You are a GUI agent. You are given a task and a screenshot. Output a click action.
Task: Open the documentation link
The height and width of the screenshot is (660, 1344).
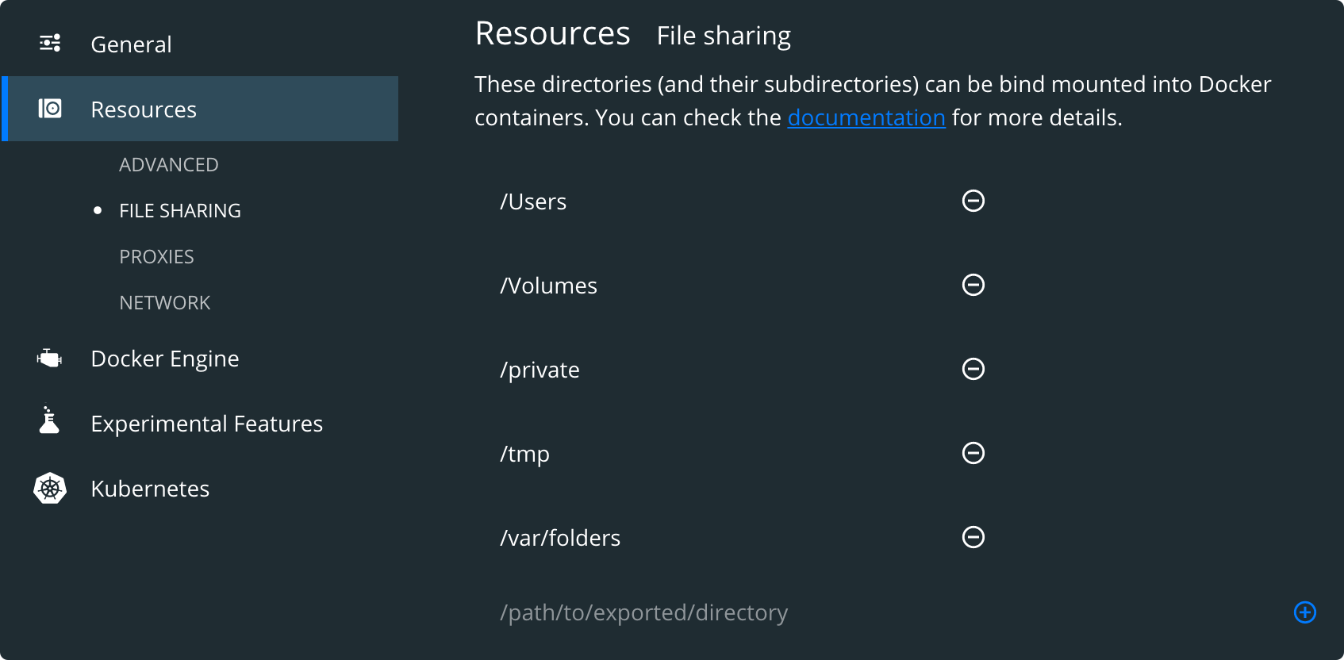(866, 117)
